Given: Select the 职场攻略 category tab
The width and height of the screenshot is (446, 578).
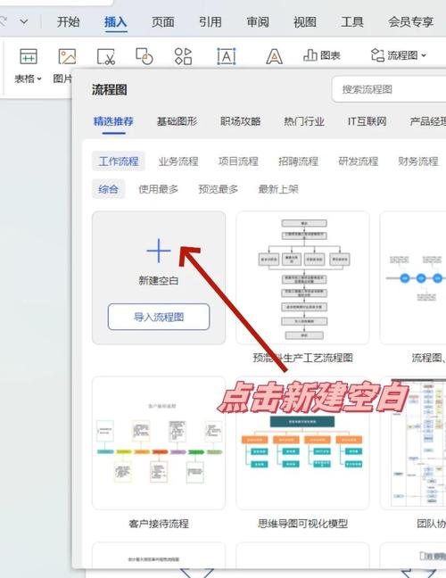Looking at the screenshot, I should 241,121.
